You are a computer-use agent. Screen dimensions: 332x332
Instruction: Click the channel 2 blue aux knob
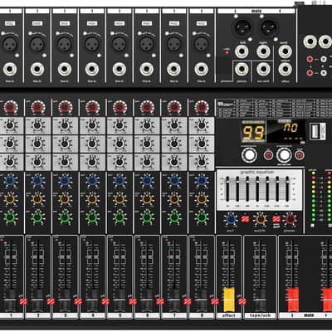(37, 181)
